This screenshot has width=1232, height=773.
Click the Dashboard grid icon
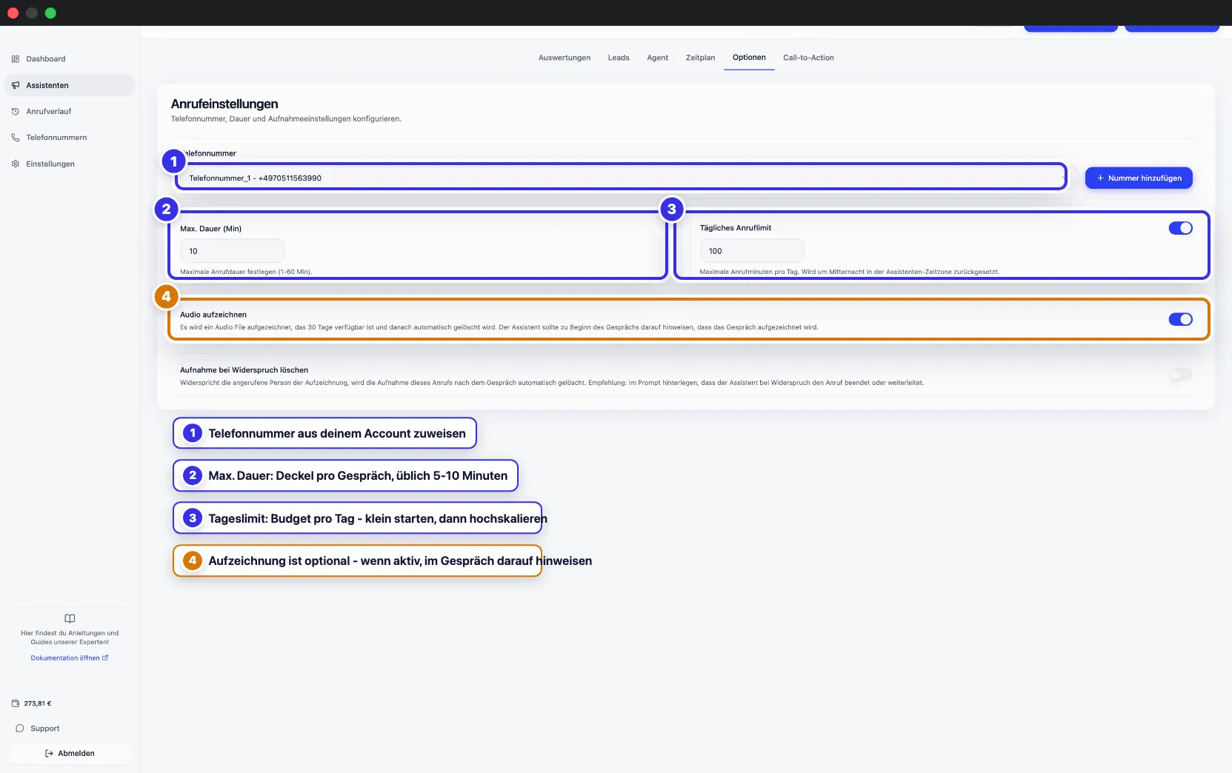pyautogui.click(x=16, y=59)
